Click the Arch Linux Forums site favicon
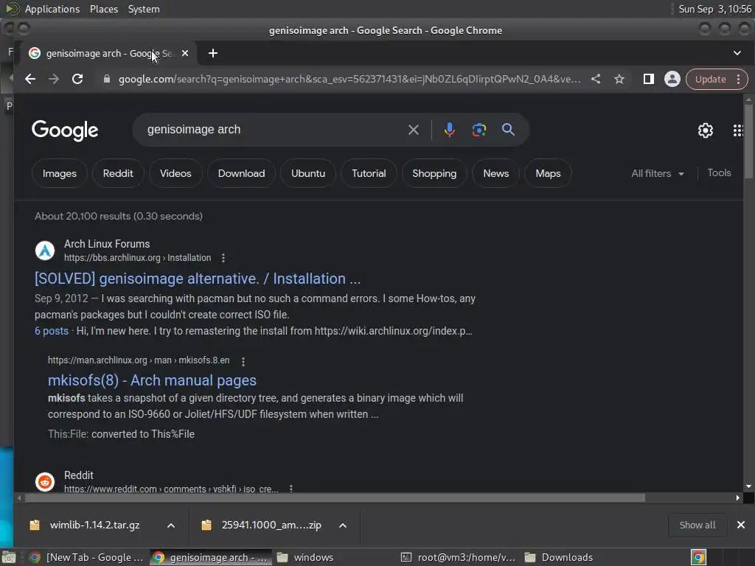This screenshot has height=566, width=755. point(45,251)
